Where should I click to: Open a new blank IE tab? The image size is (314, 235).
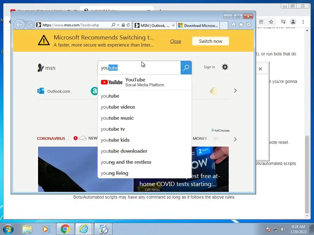point(224,26)
